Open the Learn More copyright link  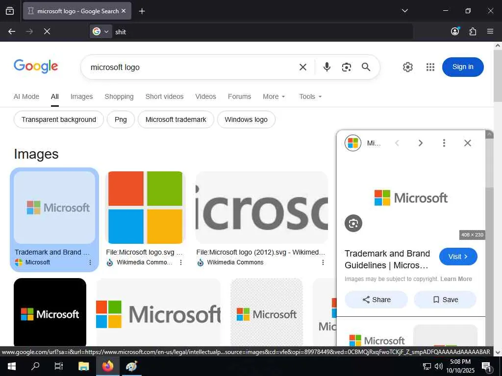click(456, 279)
